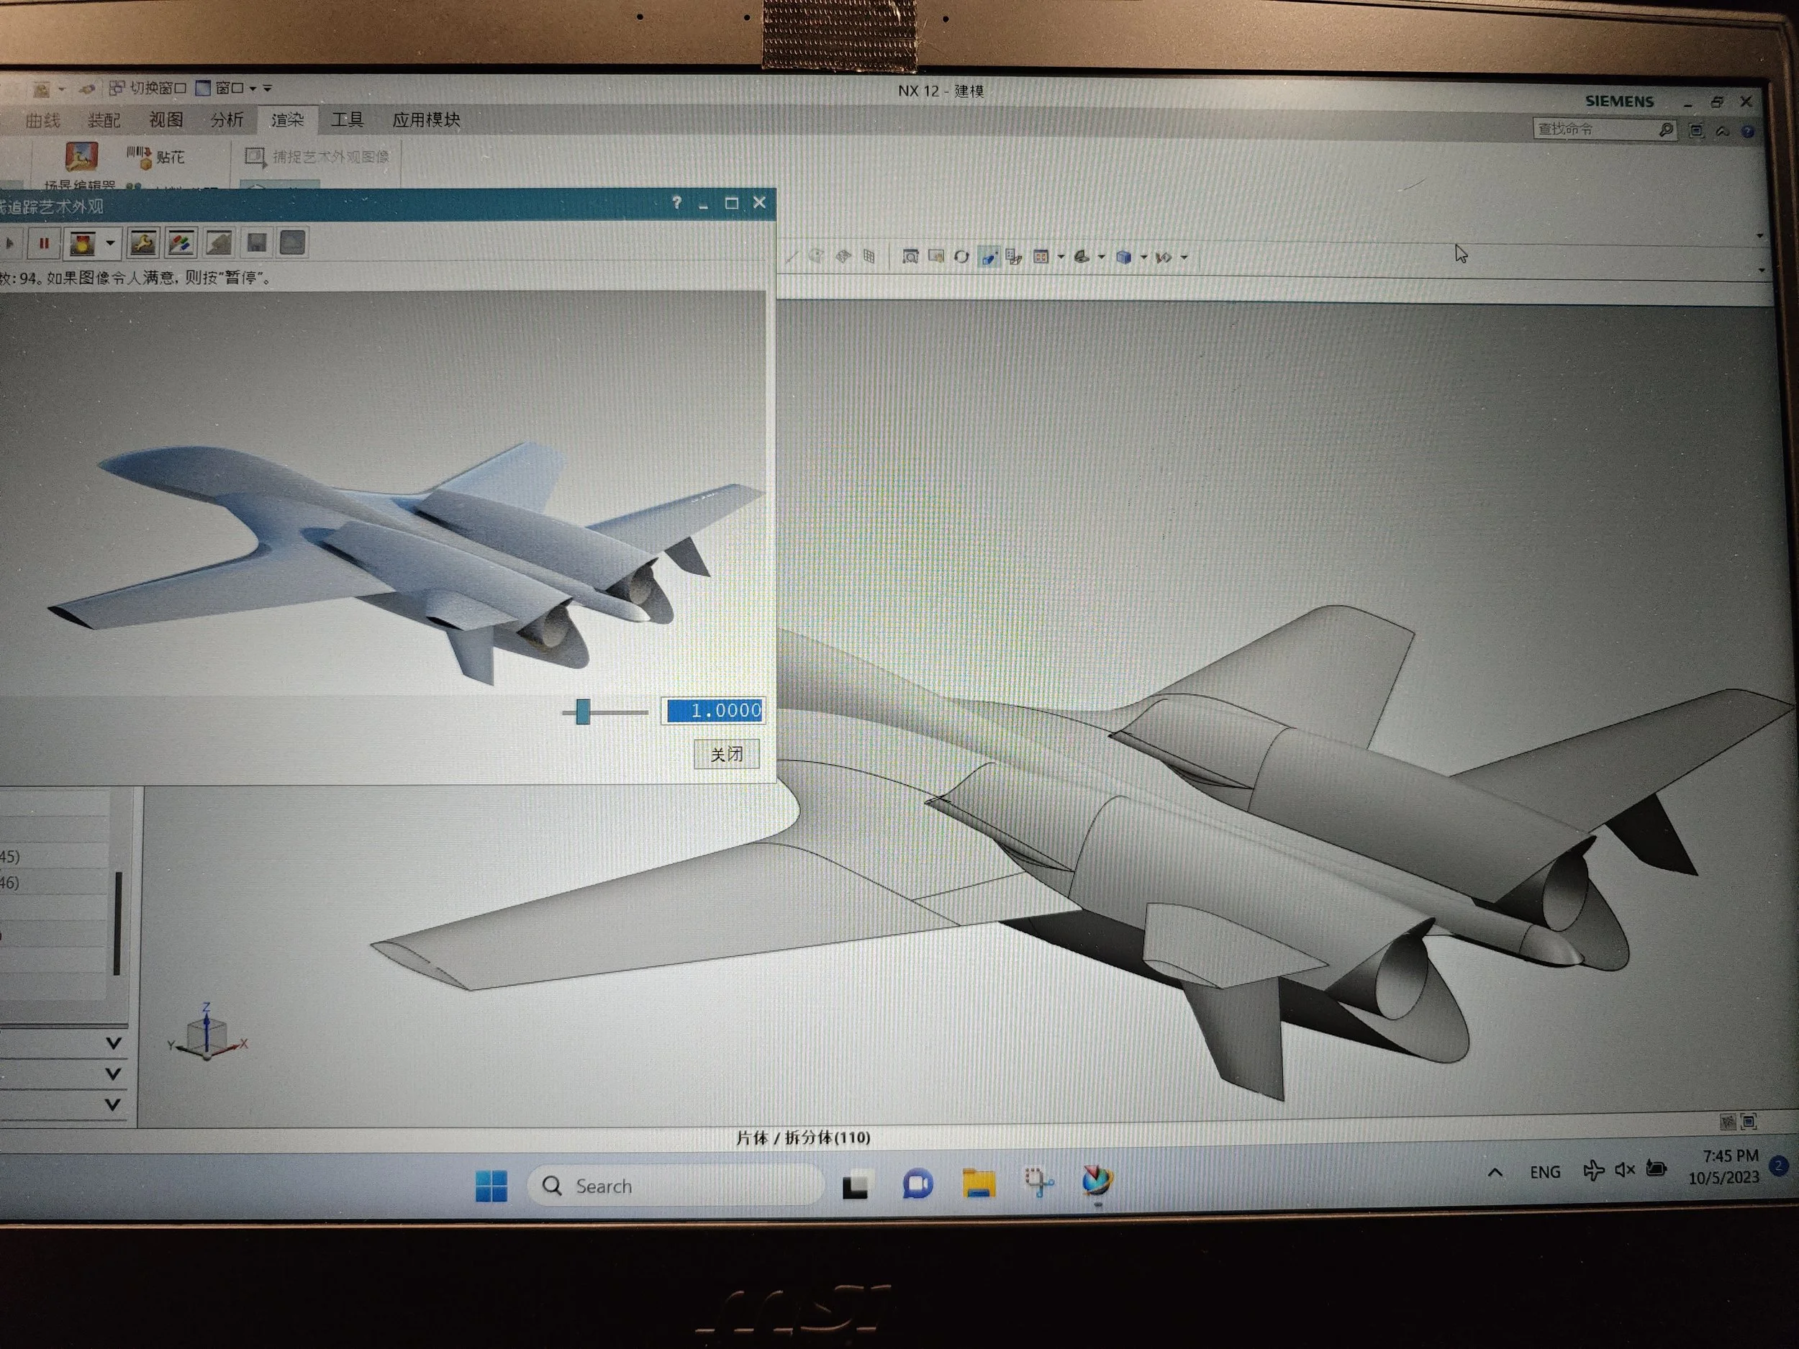Pause the ray traced studio rendering

pos(44,243)
